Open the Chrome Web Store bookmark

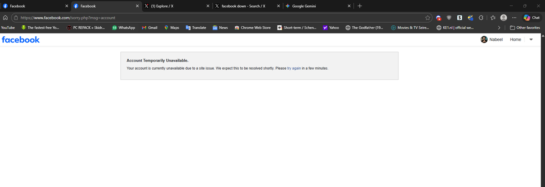click(253, 28)
